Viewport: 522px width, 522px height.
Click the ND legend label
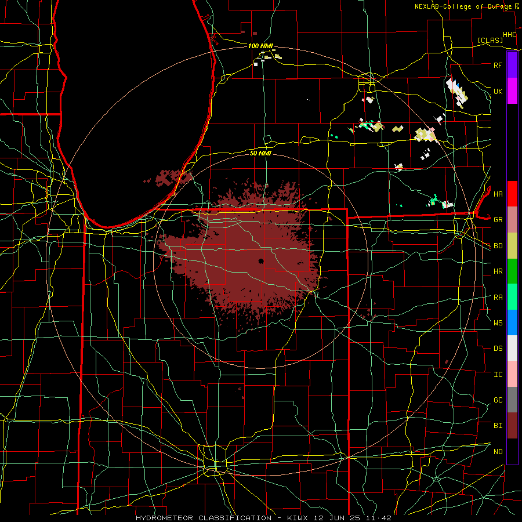point(498,452)
